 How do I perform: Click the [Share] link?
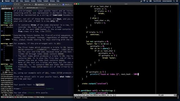point(31,93)
